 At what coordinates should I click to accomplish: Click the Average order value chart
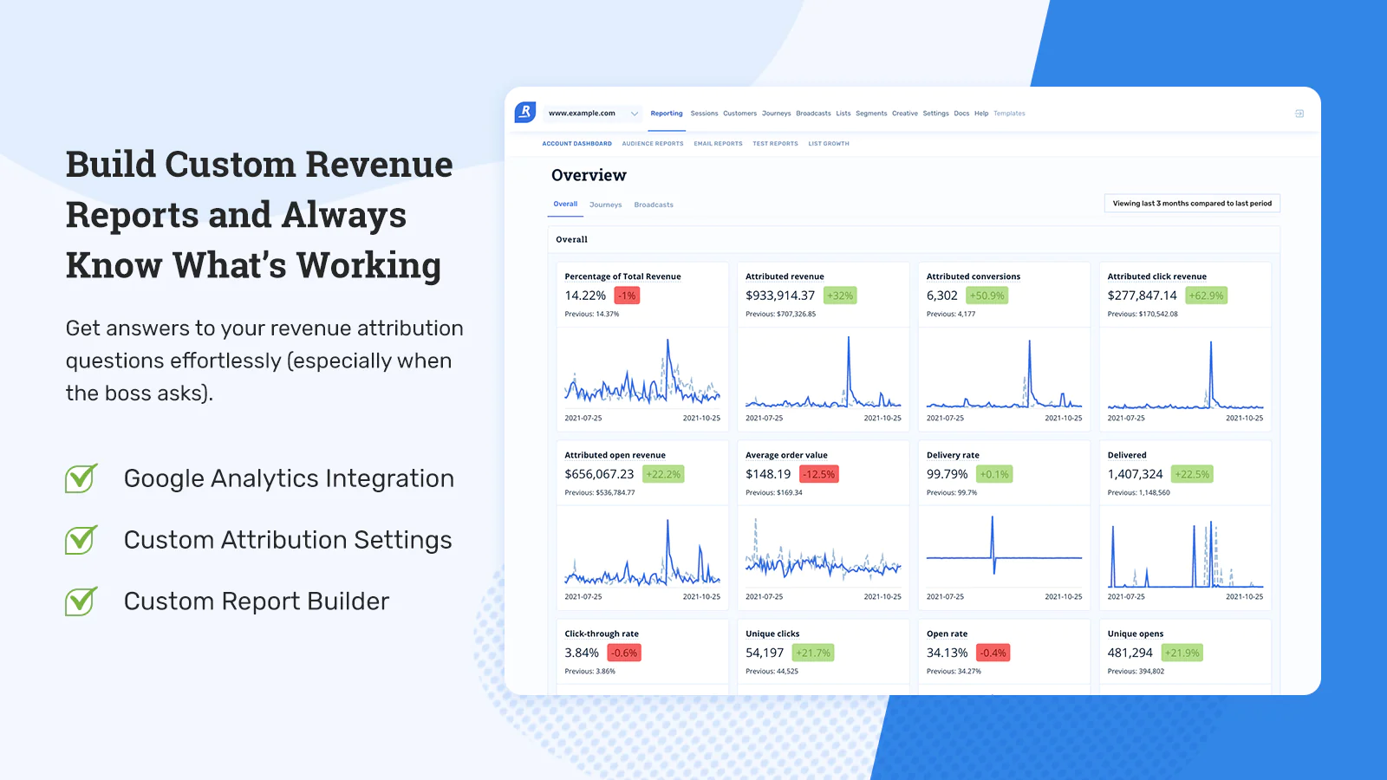click(823, 551)
